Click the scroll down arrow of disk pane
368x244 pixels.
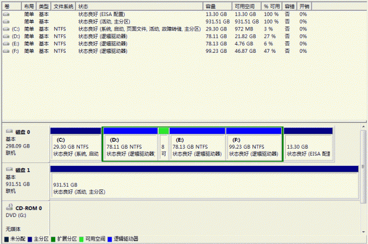coord(363,232)
